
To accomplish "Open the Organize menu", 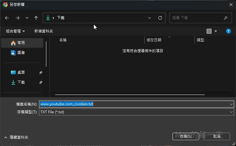I will pyautogui.click(x=15, y=31).
